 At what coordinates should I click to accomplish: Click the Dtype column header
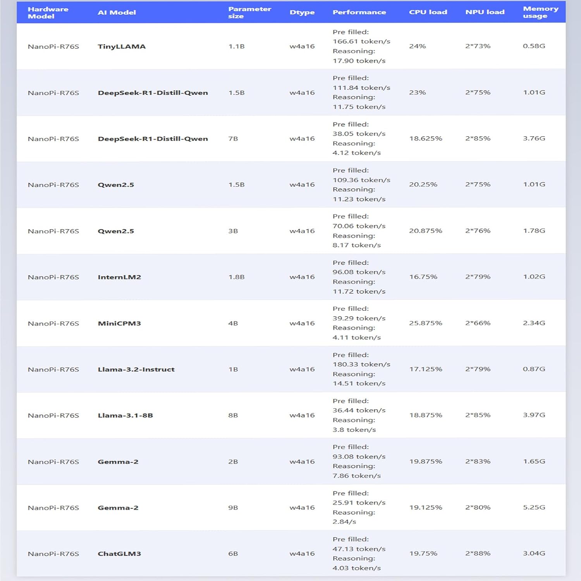pos(302,12)
